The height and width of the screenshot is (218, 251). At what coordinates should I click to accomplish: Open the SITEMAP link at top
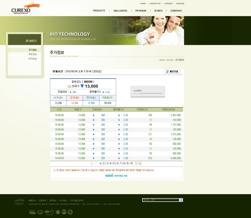tap(168, 4)
